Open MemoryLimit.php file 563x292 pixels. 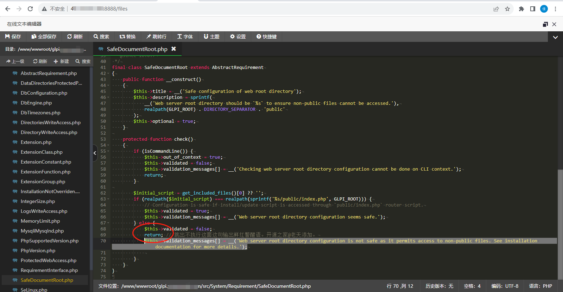[x=40, y=221]
